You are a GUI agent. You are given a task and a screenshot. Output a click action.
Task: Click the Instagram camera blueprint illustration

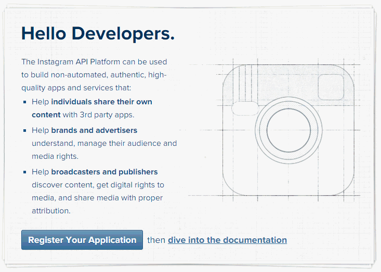288,130
